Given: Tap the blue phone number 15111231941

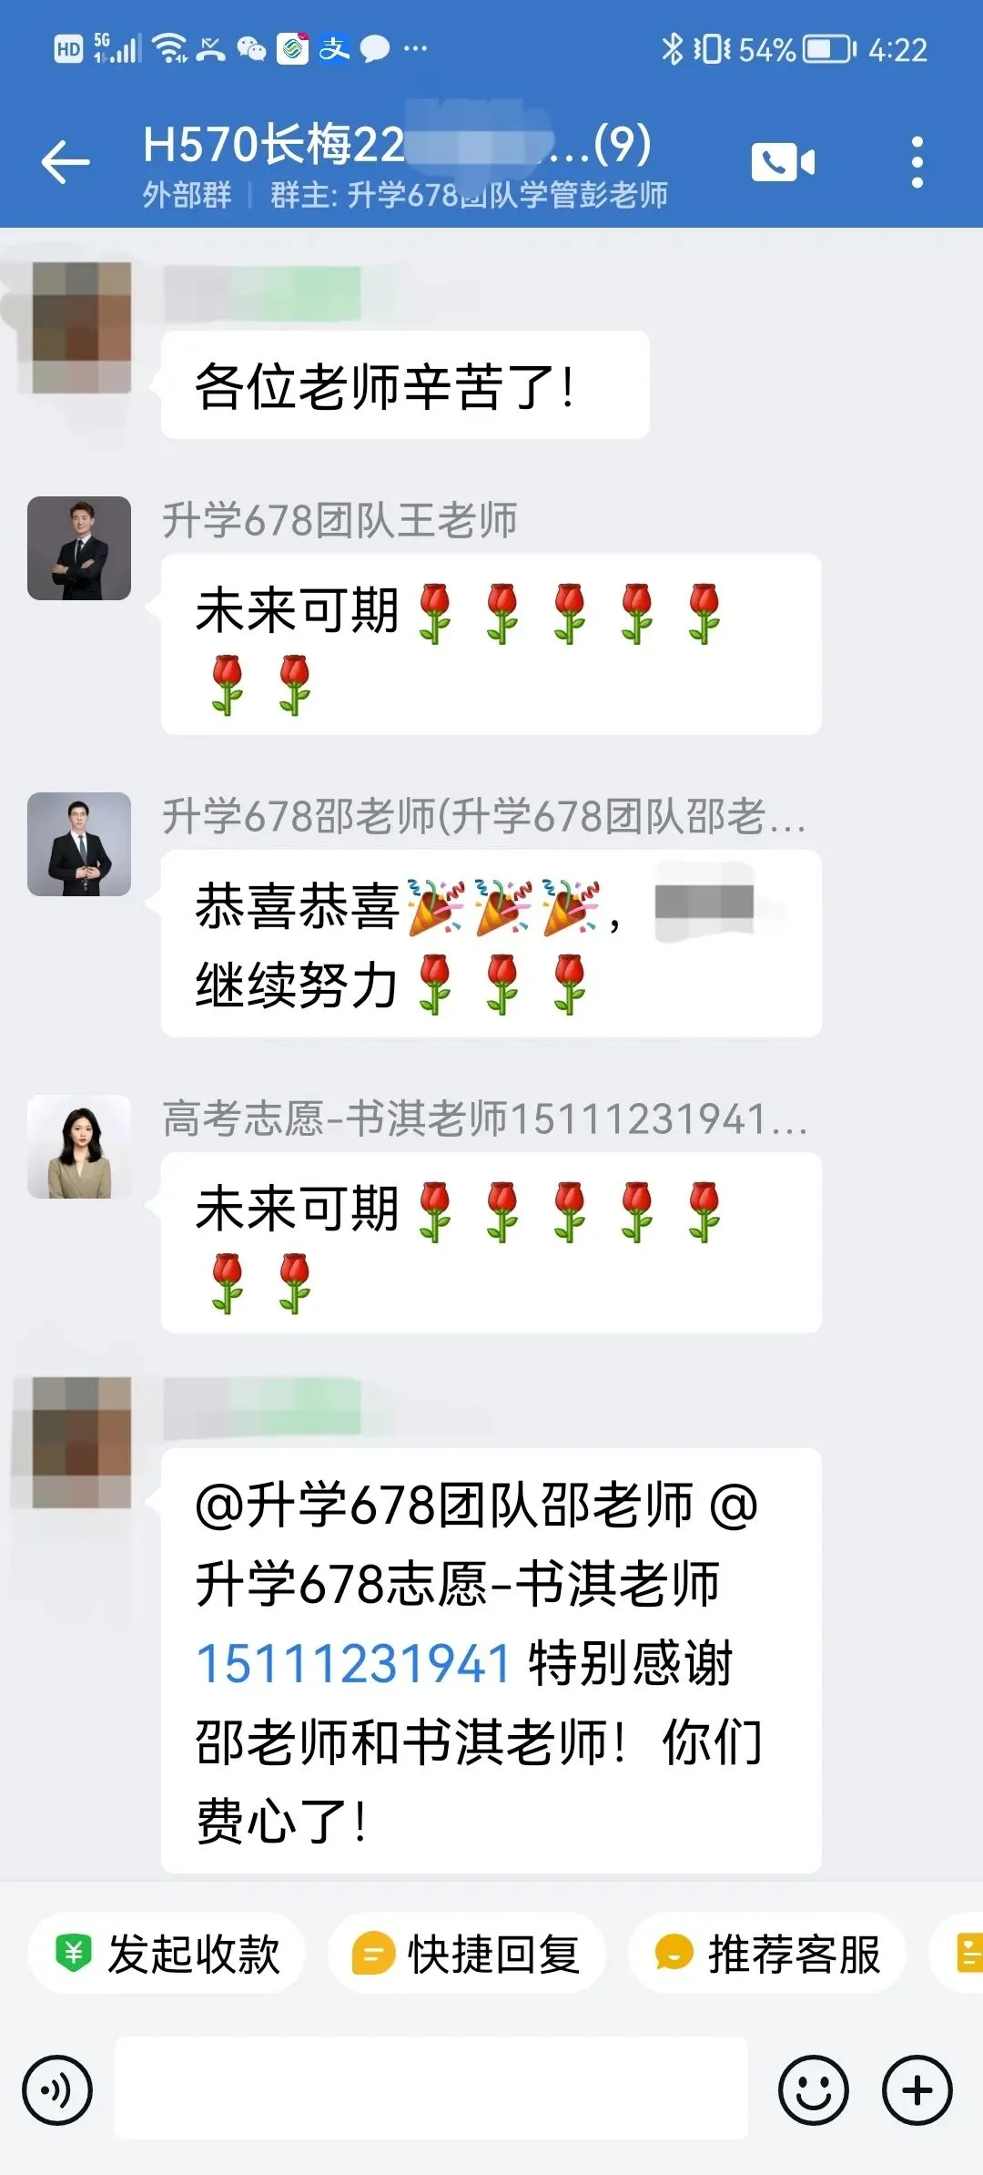Looking at the screenshot, I should (353, 1663).
